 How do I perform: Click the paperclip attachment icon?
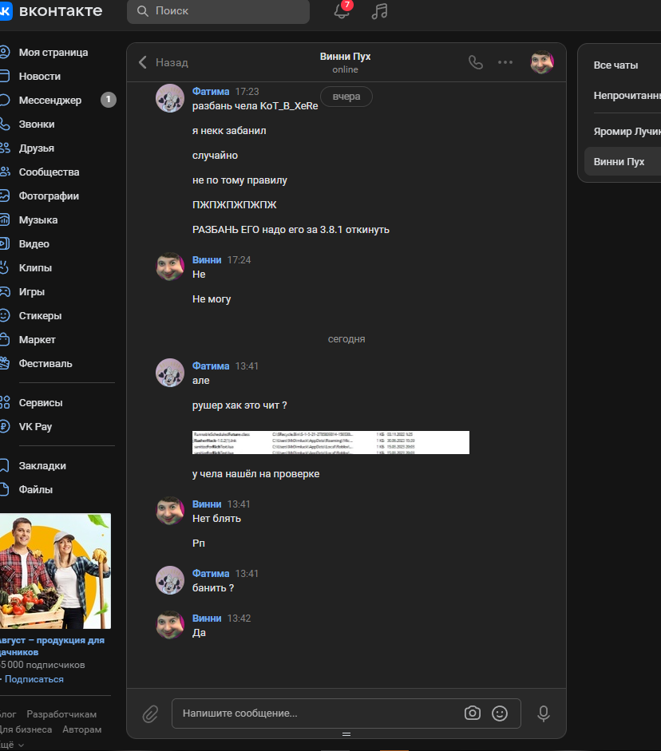[x=150, y=713]
